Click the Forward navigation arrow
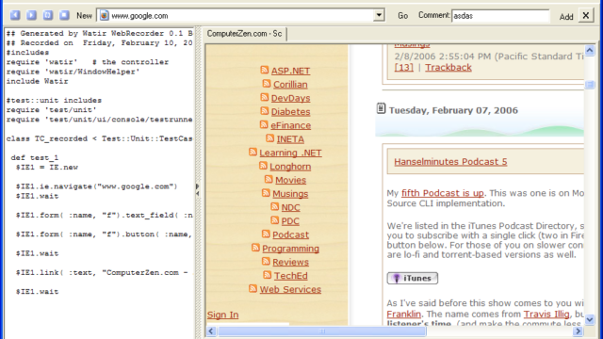The width and height of the screenshot is (603, 339). 31,15
